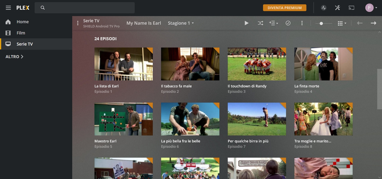
Task: Shuffle the season episodes
Action: tap(261, 23)
